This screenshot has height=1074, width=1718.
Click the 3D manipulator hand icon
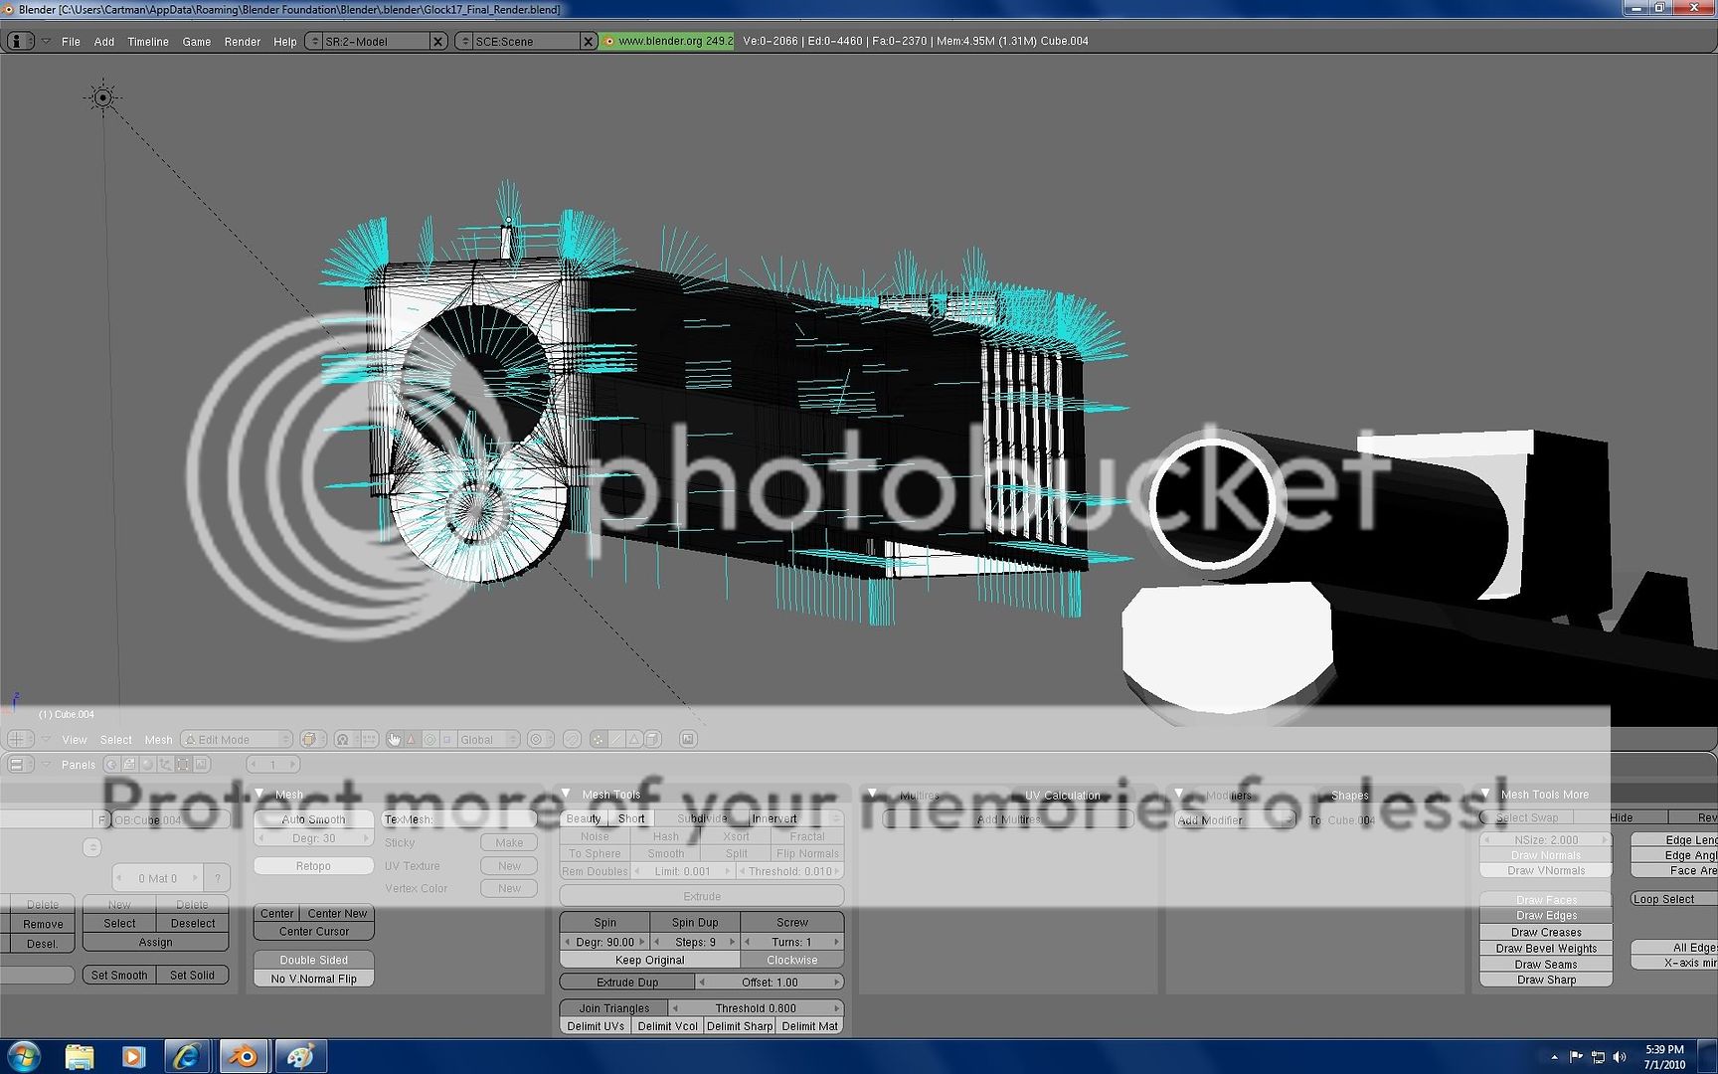click(394, 739)
